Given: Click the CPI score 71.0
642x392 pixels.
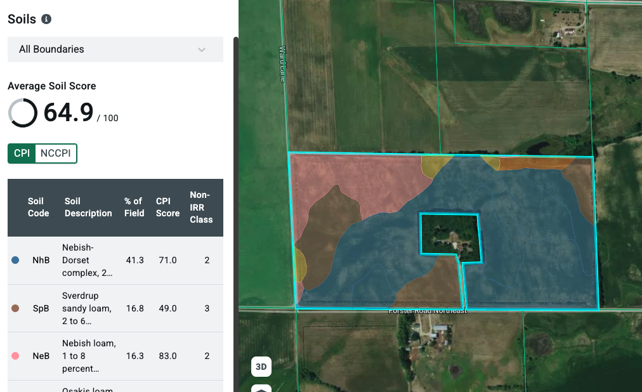Looking at the screenshot, I should pos(168,260).
